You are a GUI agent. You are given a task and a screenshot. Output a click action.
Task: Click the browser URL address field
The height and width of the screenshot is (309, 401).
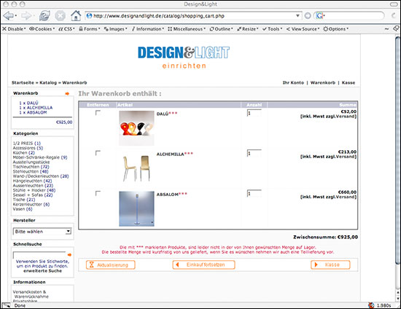[190, 16]
